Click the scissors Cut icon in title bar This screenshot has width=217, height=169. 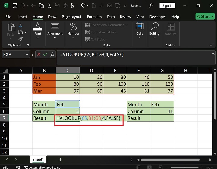(x=49, y=5)
